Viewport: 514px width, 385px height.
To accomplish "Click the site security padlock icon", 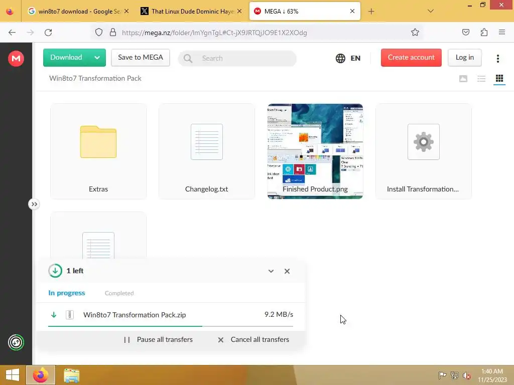I will click(113, 32).
